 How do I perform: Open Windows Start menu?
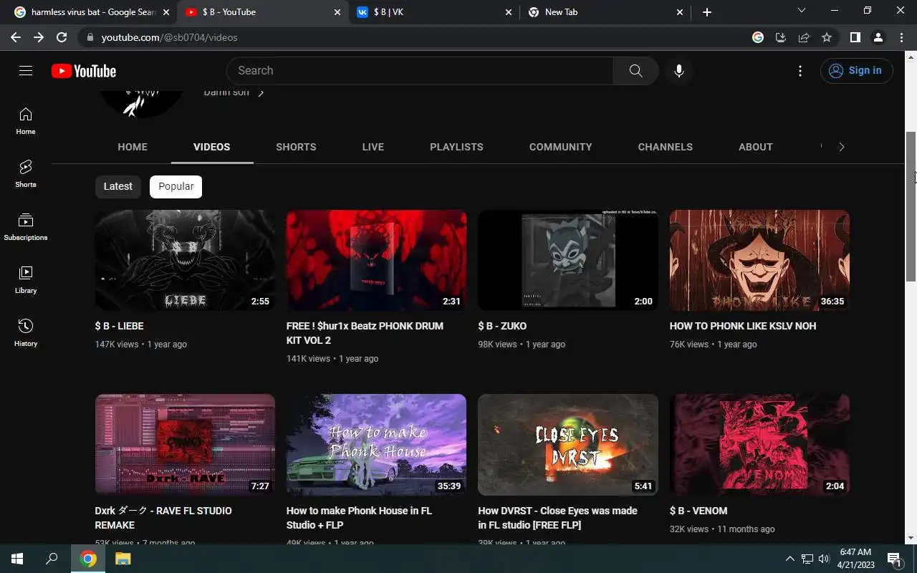click(x=17, y=559)
